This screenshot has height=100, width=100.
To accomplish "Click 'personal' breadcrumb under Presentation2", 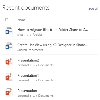I will pos(23,65).
